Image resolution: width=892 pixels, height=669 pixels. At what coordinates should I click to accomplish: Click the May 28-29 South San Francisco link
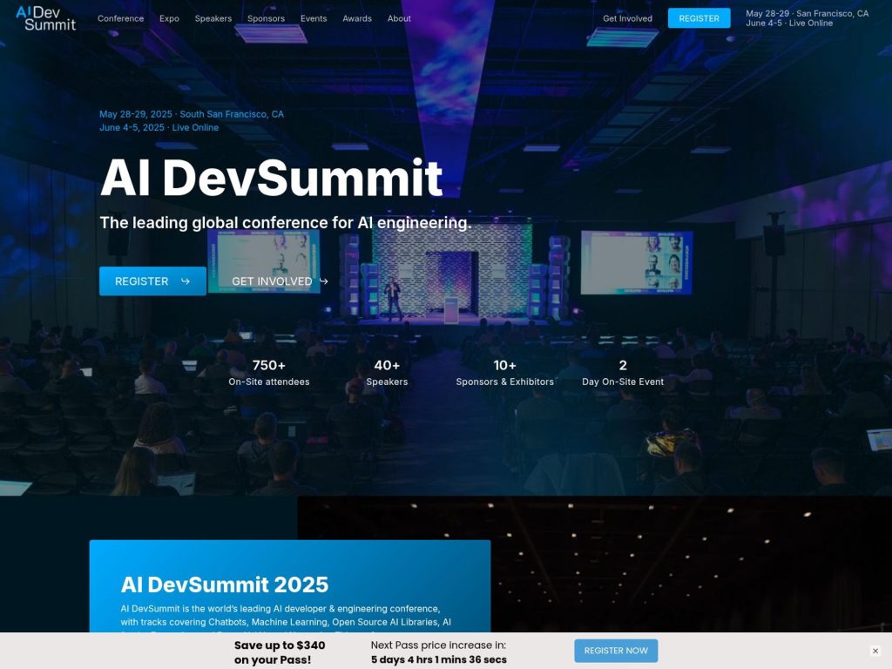(193, 114)
